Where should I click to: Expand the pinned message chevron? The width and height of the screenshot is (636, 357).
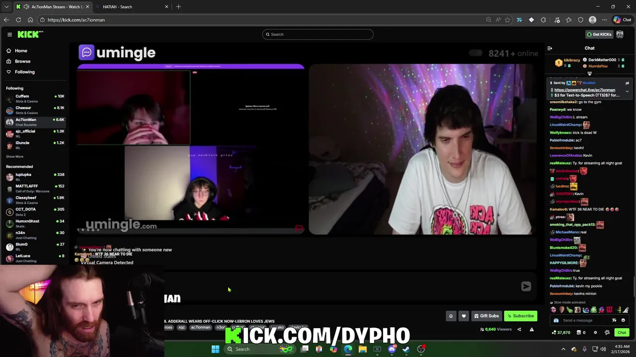click(627, 91)
